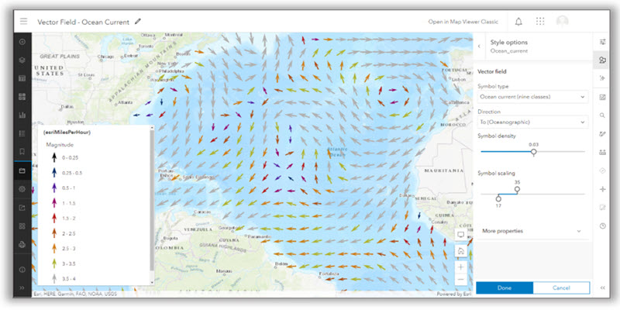Open the Symbol type dropdown

tap(532, 96)
